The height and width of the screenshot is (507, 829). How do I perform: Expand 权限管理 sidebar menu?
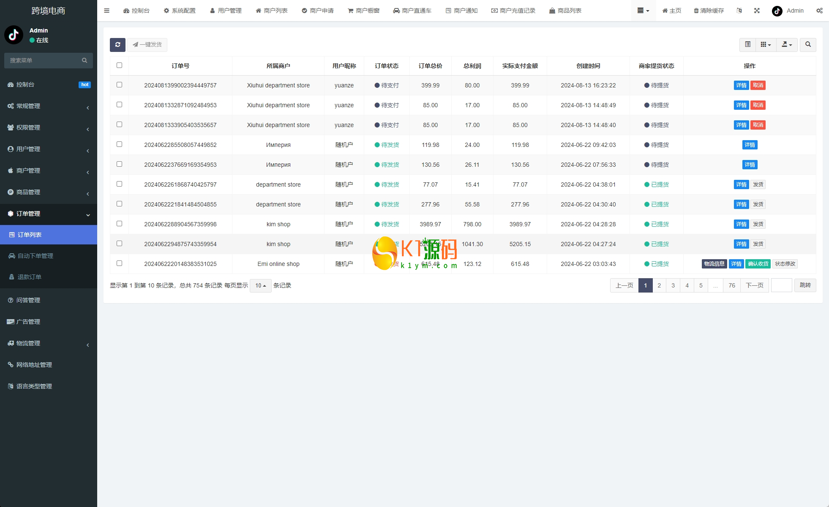click(49, 127)
